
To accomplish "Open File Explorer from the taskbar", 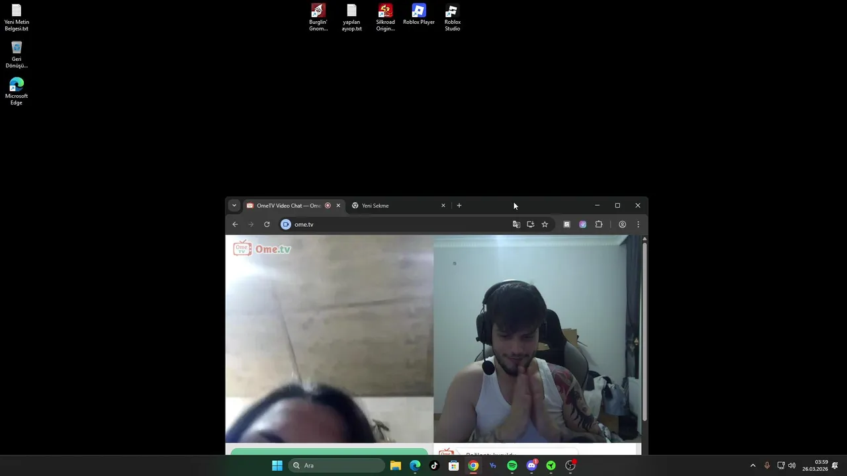I will (396, 465).
